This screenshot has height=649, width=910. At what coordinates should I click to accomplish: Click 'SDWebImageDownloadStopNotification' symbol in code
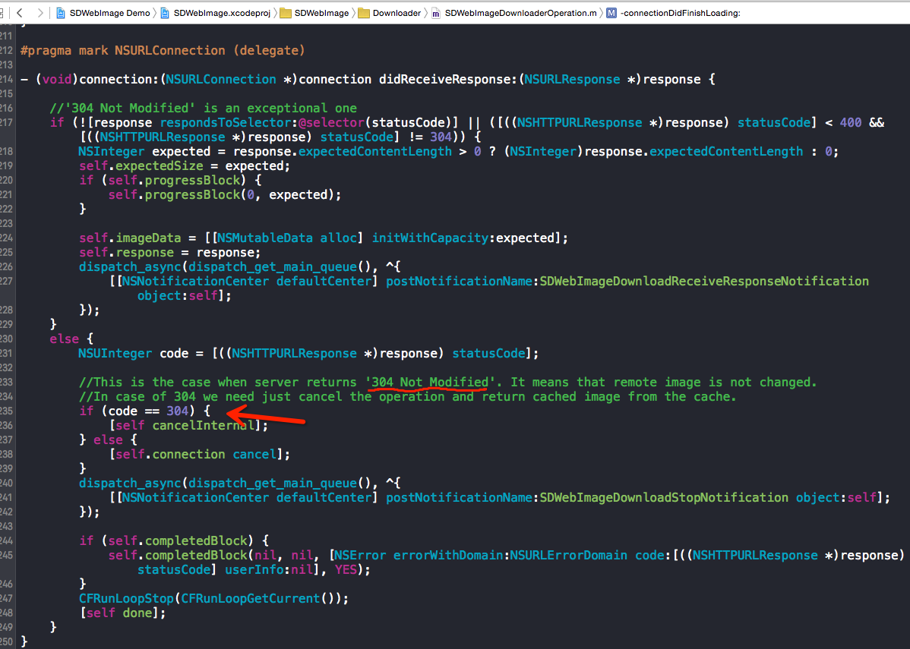664,498
